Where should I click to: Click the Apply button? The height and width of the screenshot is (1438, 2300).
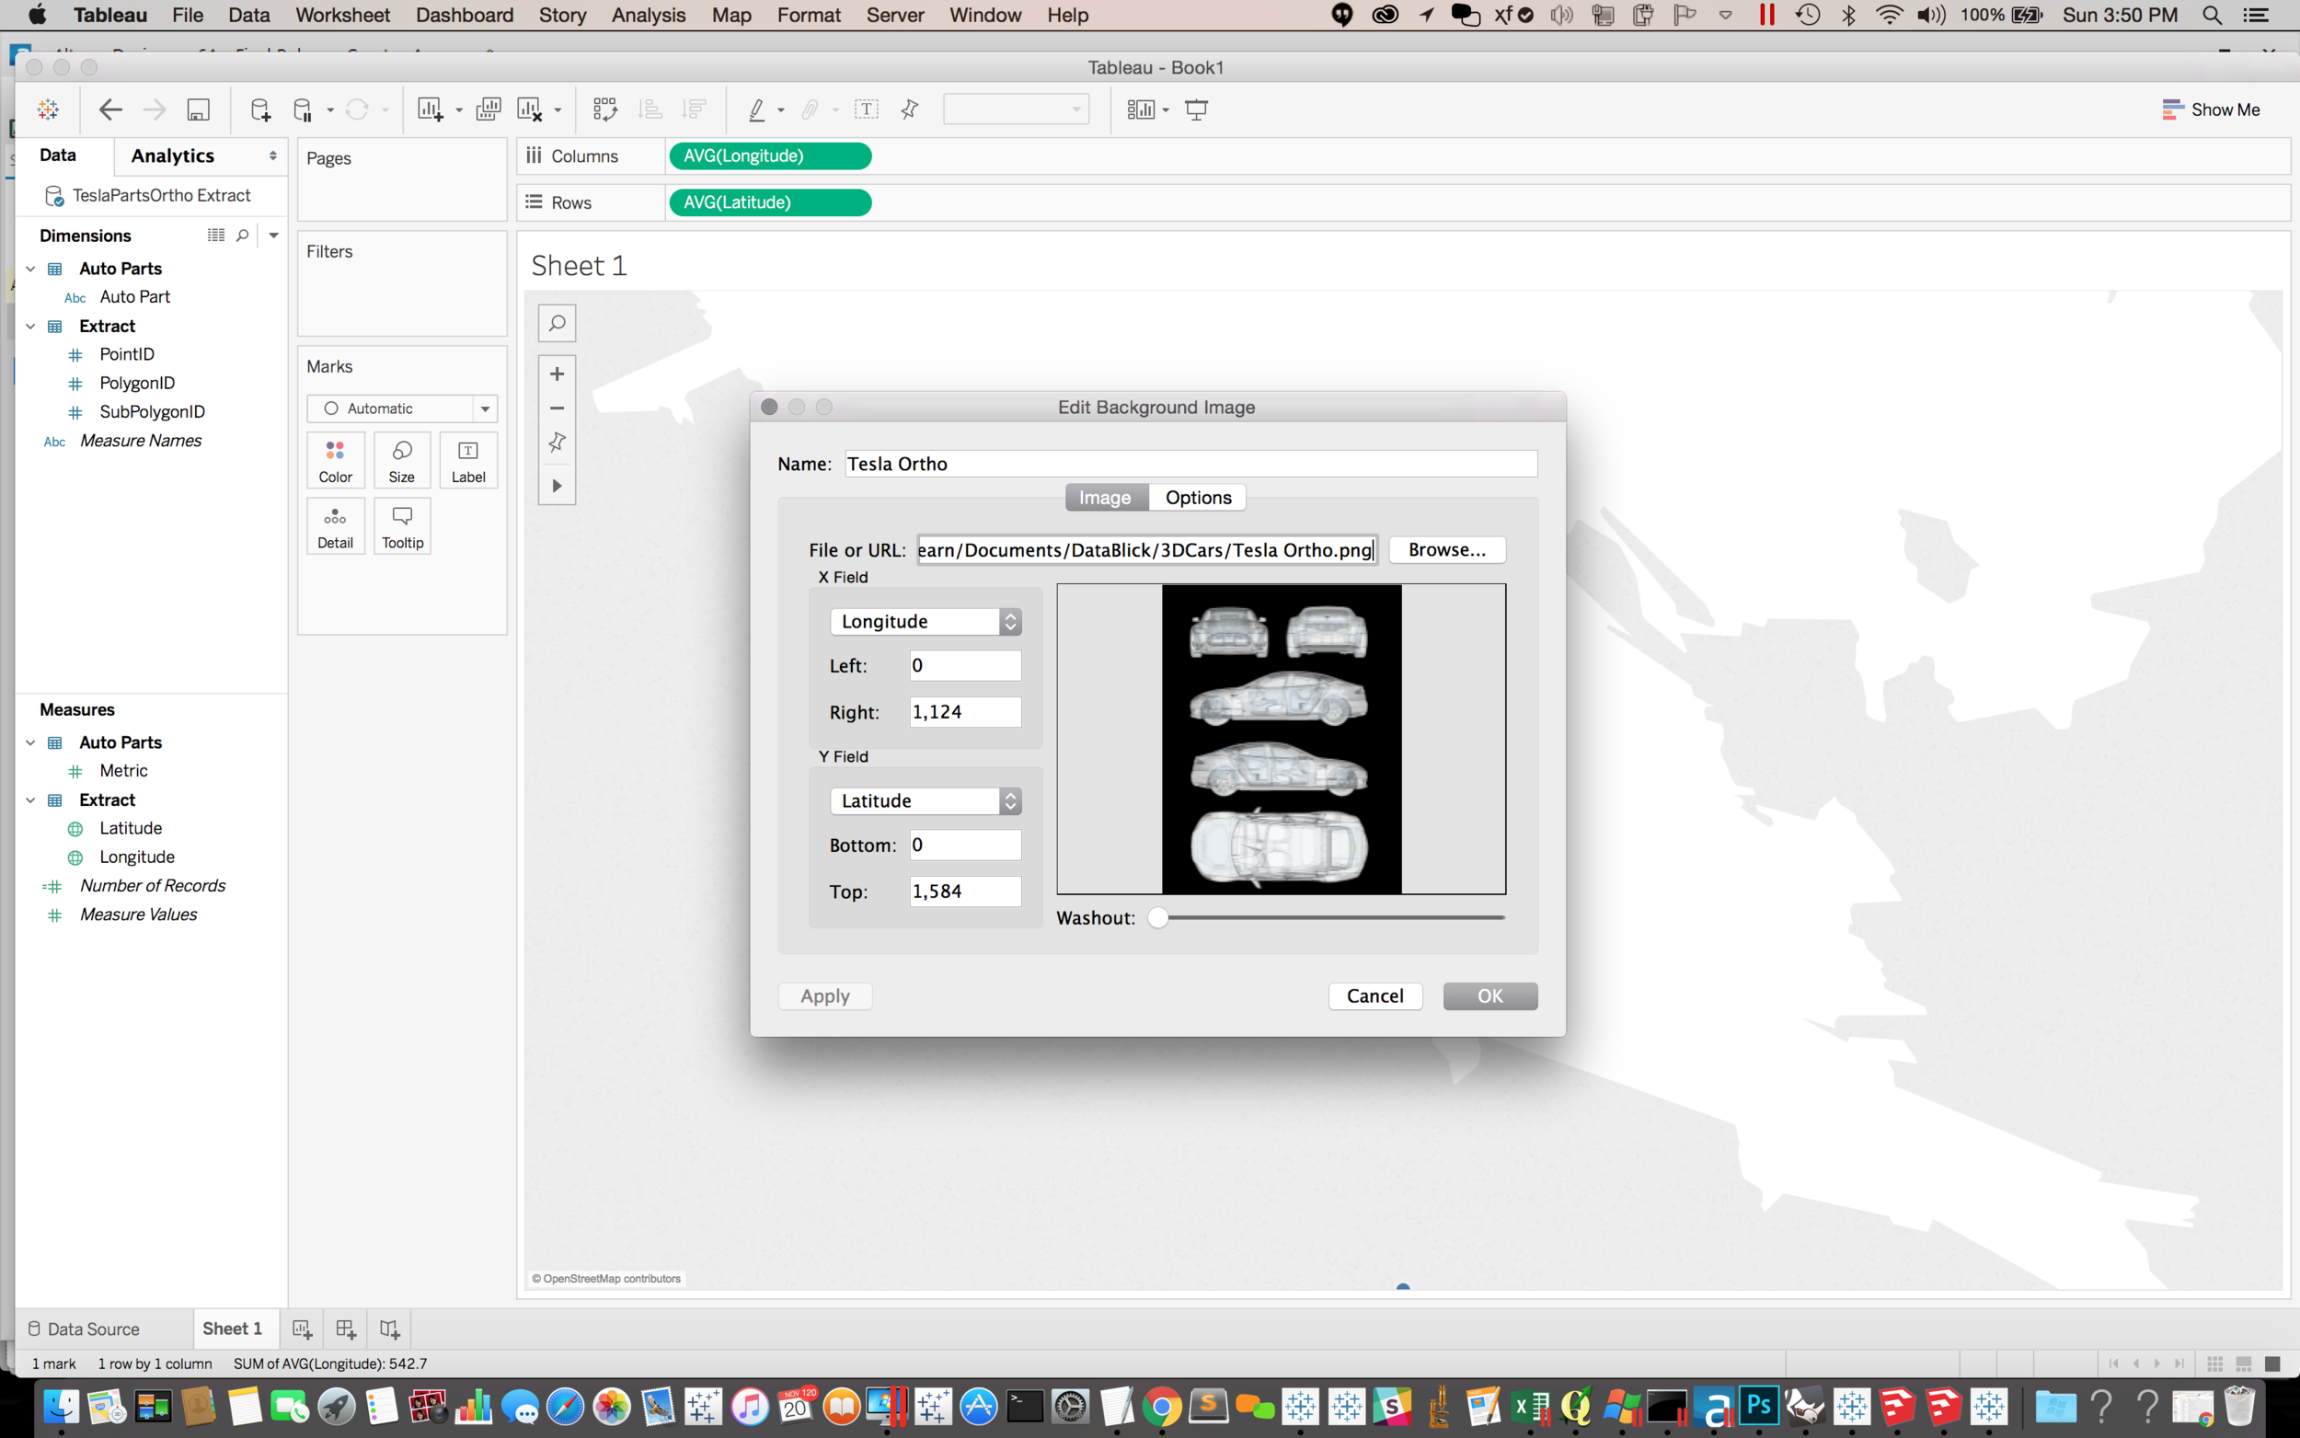click(x=824, y=995)
